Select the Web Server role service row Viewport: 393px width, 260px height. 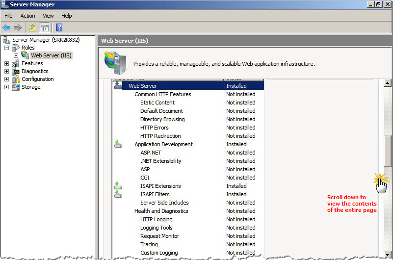coord(143,86)
